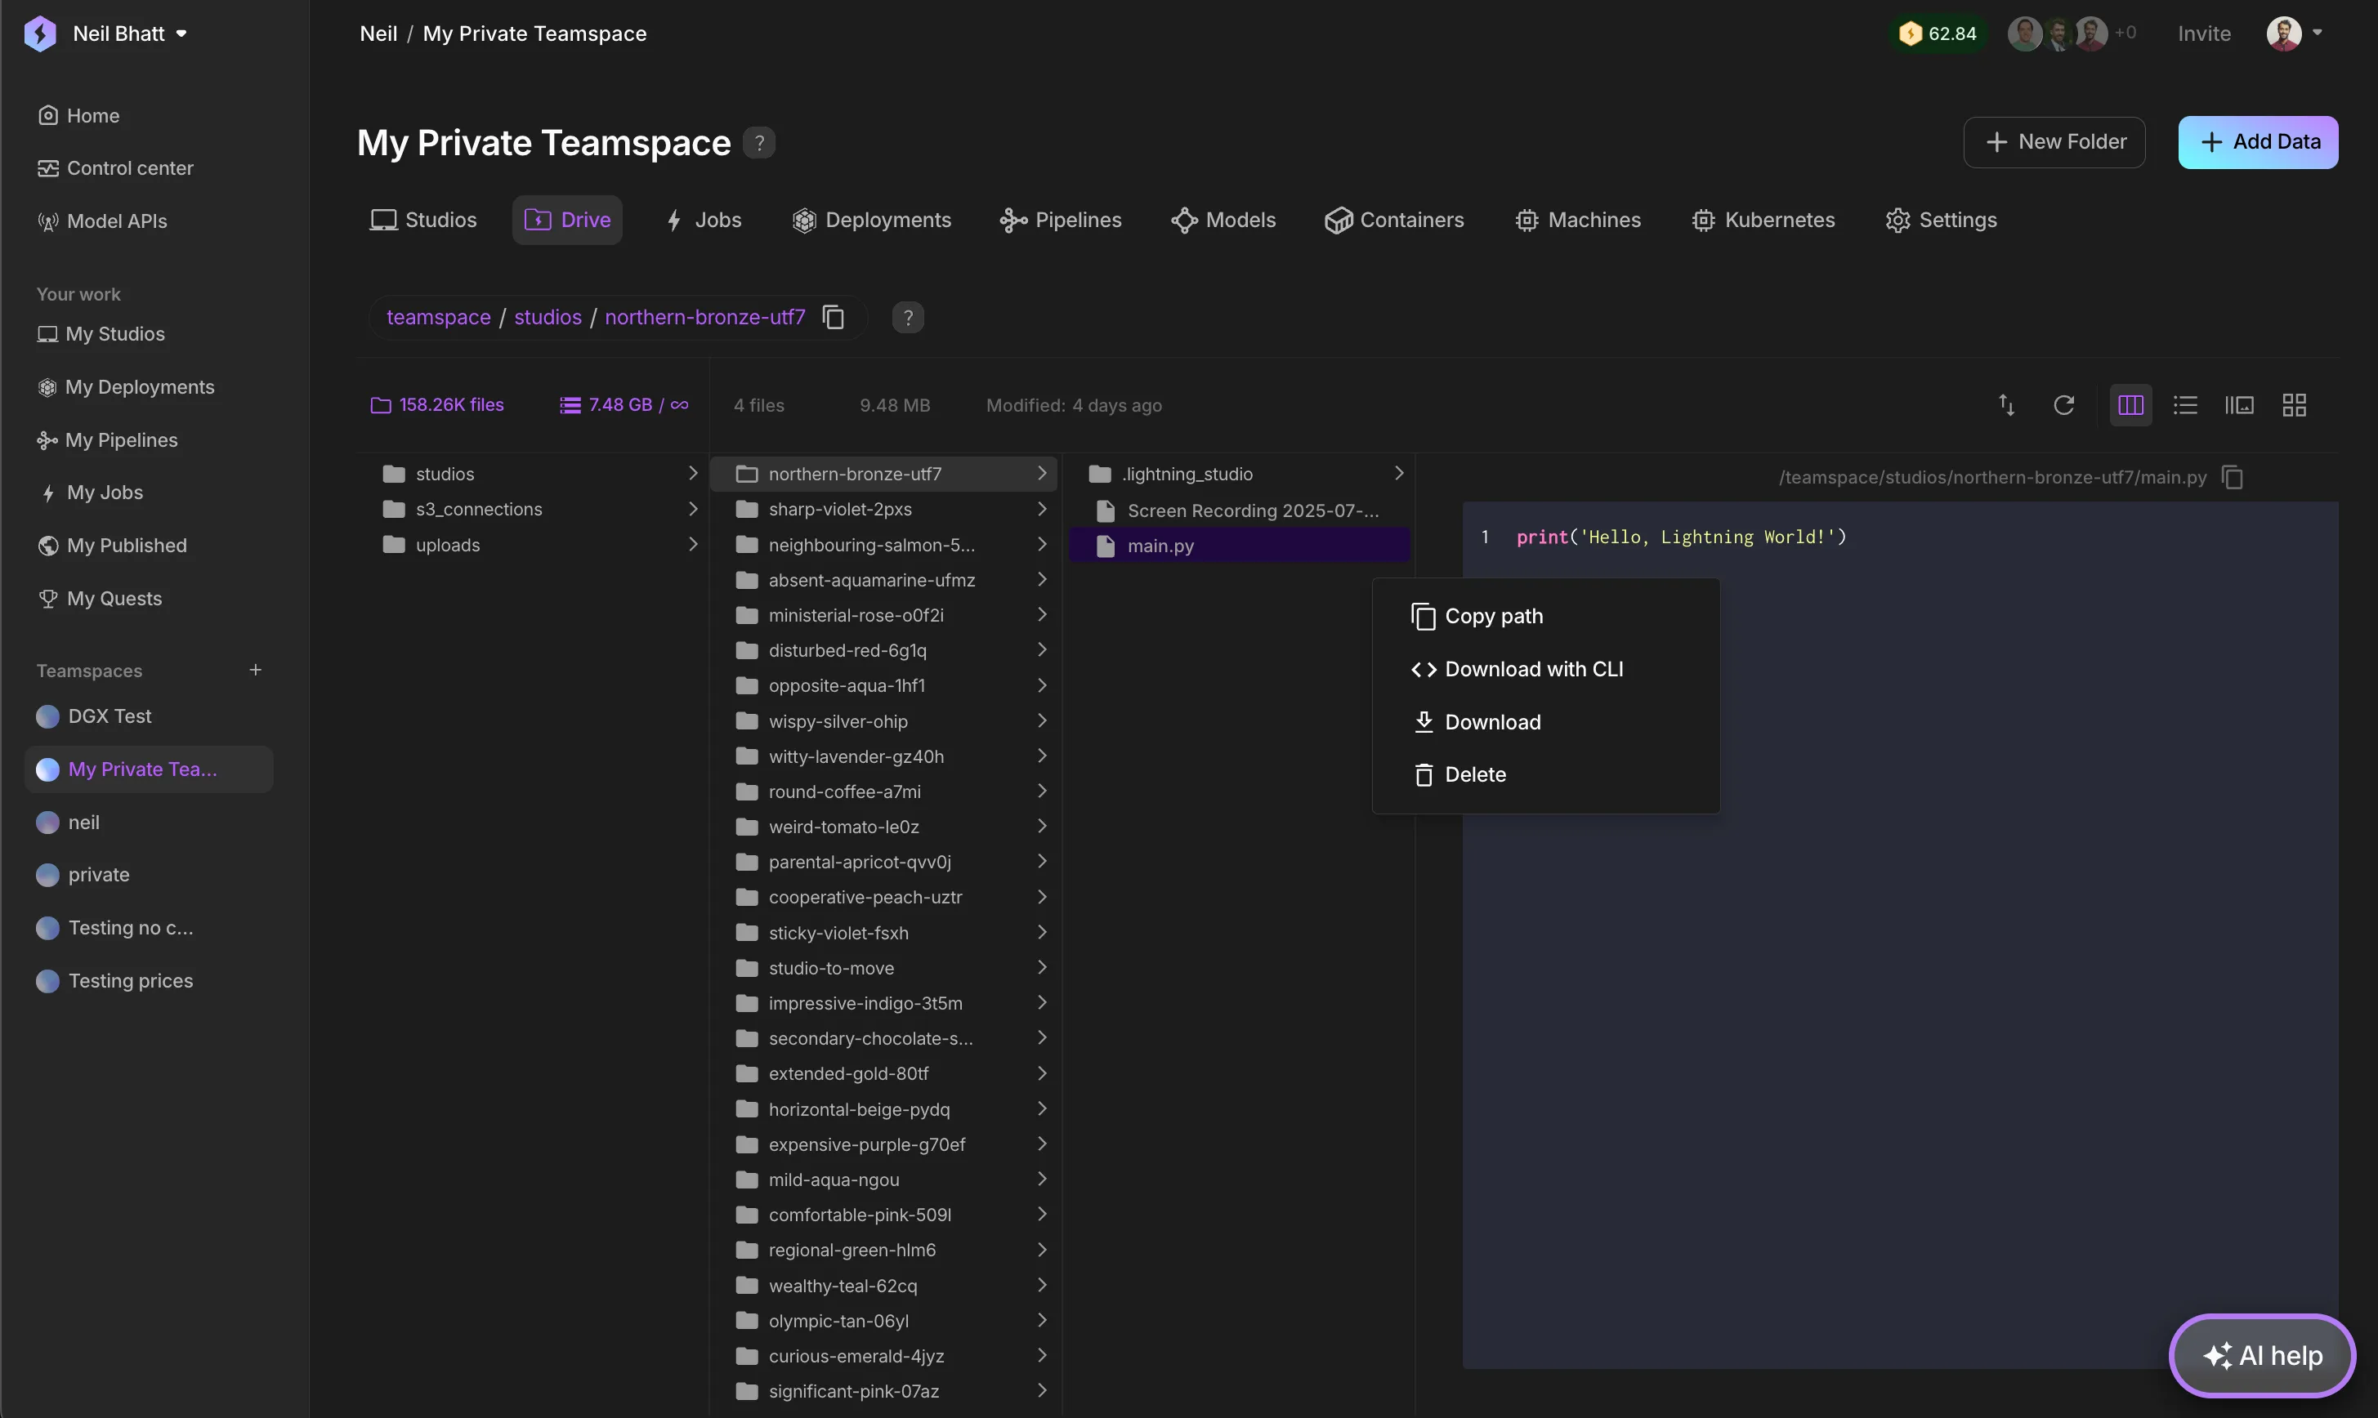Image resolution: width=2378 pixels, height=1418 pixels.
Task: Copy the breadcrumb path northern-bronze-utf7
Action: (833, 317)
